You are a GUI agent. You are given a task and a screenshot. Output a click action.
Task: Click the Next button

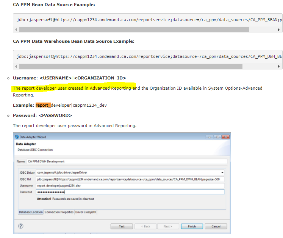(x=168, y=226)
